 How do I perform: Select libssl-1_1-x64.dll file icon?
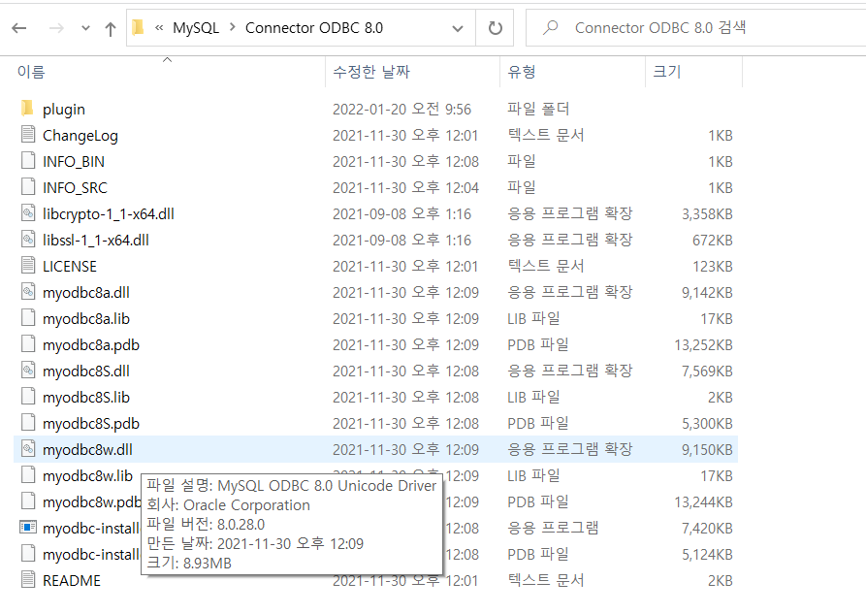28,239
